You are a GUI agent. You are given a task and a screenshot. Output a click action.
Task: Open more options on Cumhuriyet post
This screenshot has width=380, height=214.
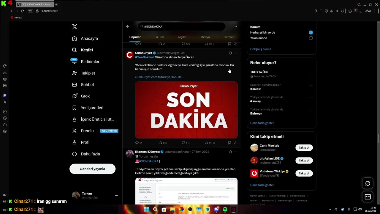pos(236,53)
